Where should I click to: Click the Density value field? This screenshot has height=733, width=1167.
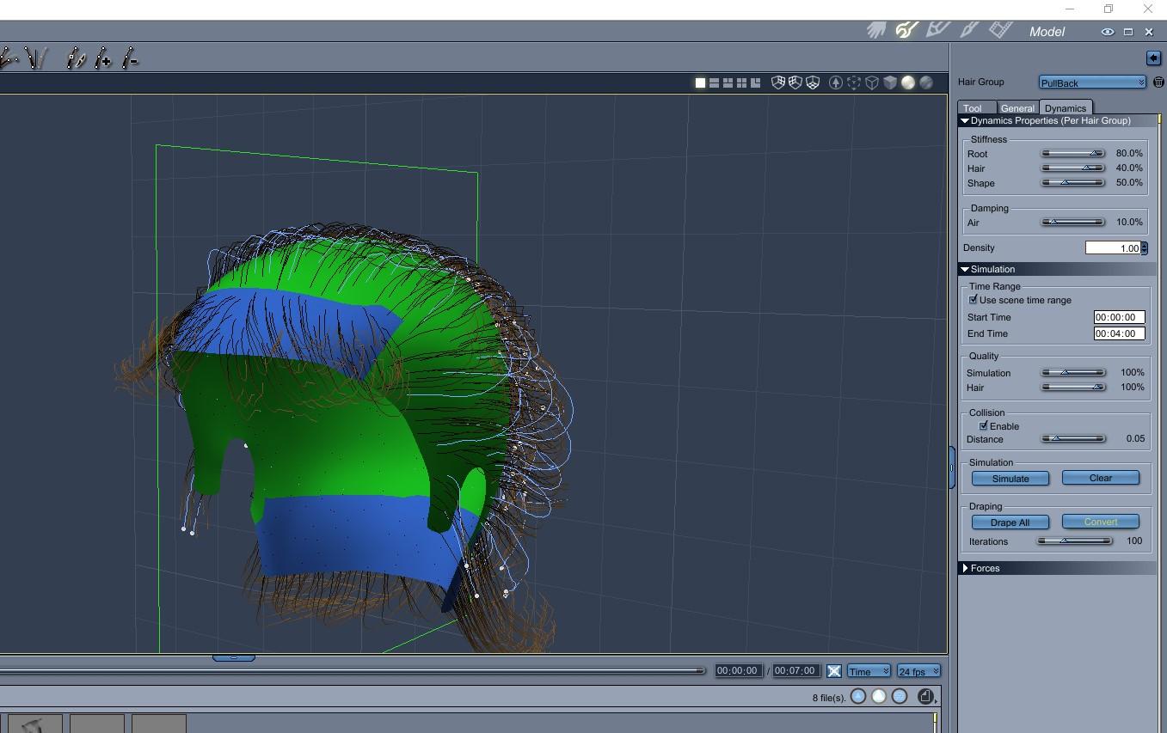point(1113,247)
